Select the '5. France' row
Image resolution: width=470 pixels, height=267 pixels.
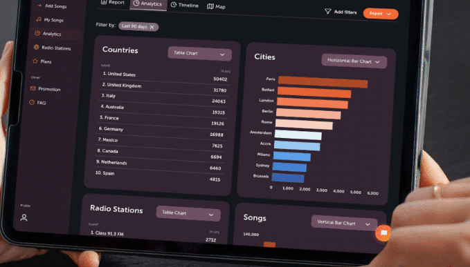(x=161, y=121)
